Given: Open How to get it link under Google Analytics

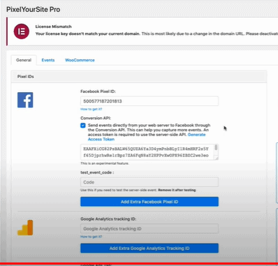Looking at the screenshot, I should point(92,237).
